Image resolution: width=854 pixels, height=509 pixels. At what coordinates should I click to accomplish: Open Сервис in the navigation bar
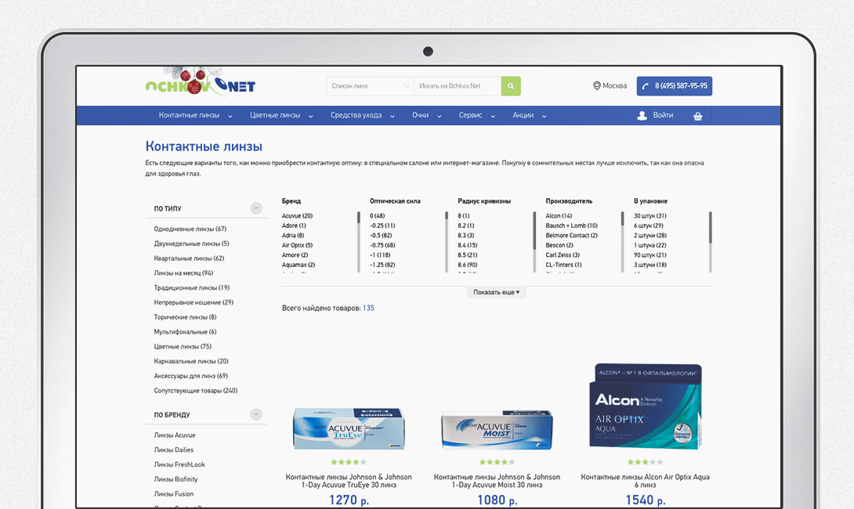471,115
